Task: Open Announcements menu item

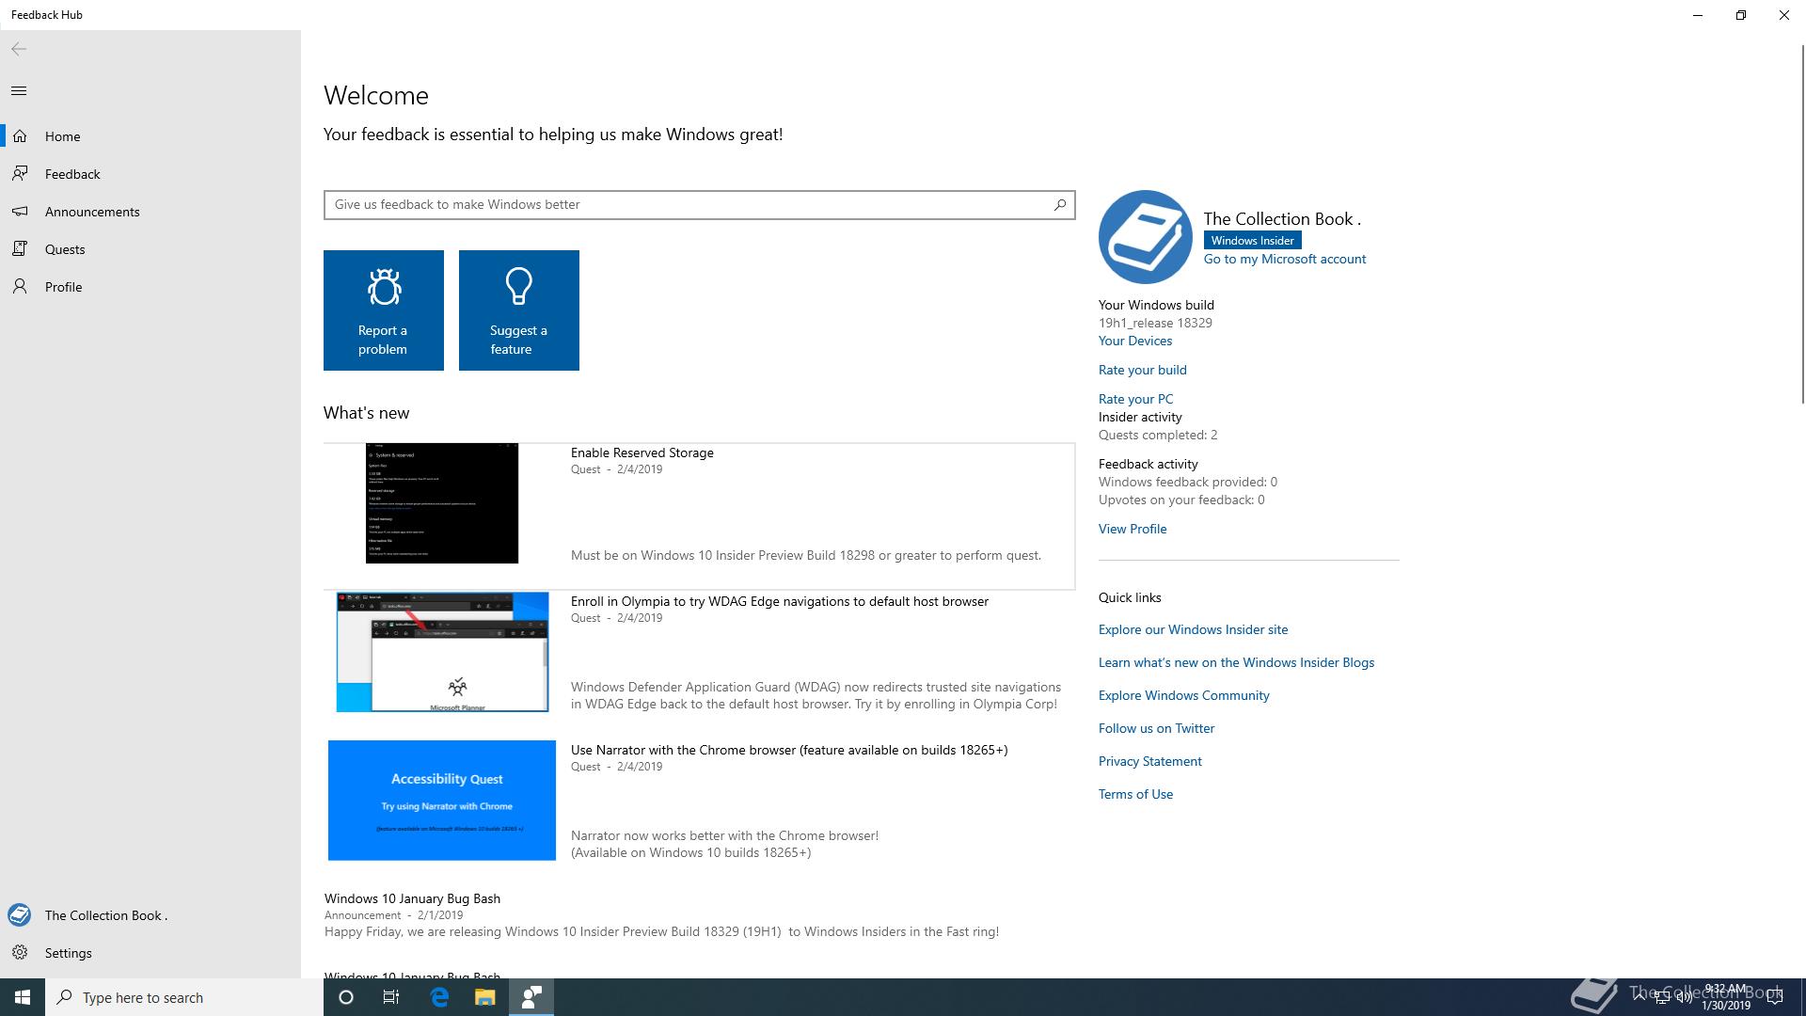Action: [x=150, y=212]
